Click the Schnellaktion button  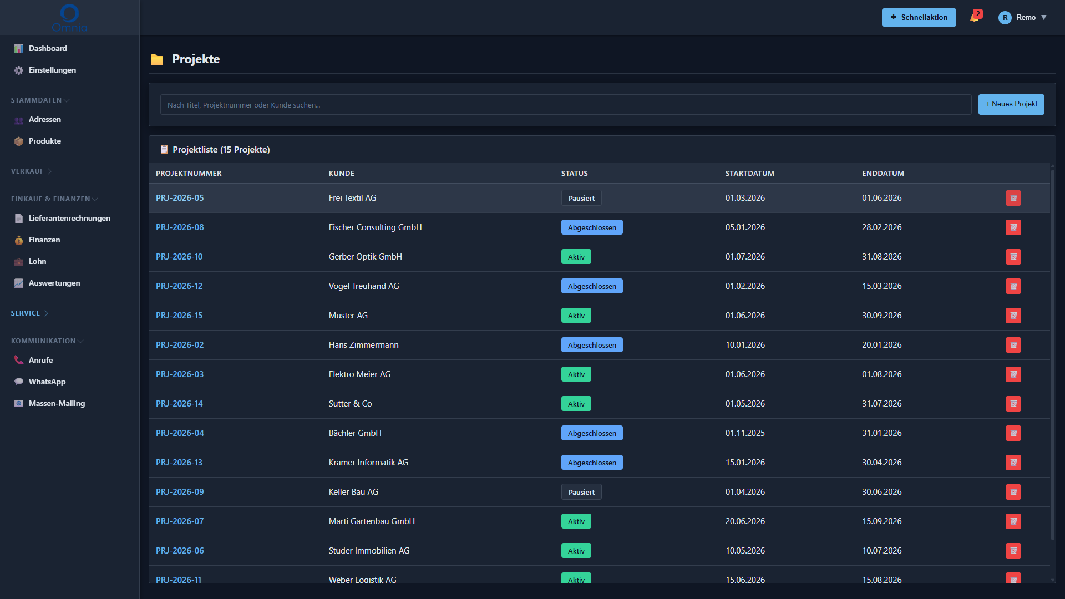pos(919,18)
